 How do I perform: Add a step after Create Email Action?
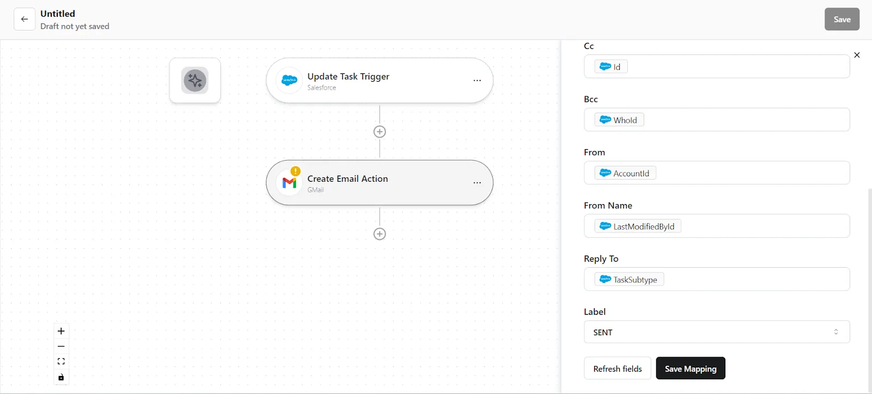point(380,234)
